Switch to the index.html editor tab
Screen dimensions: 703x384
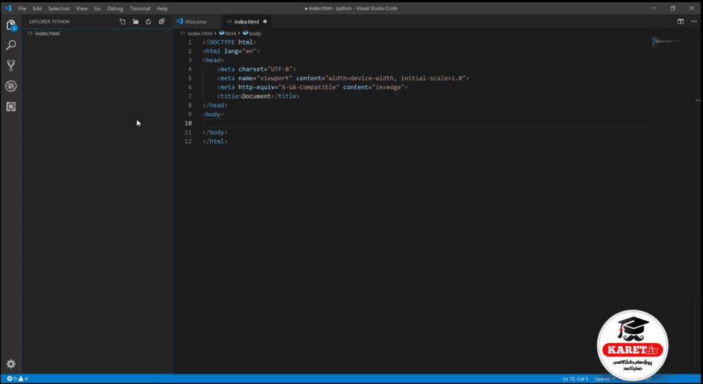point(246,21)
